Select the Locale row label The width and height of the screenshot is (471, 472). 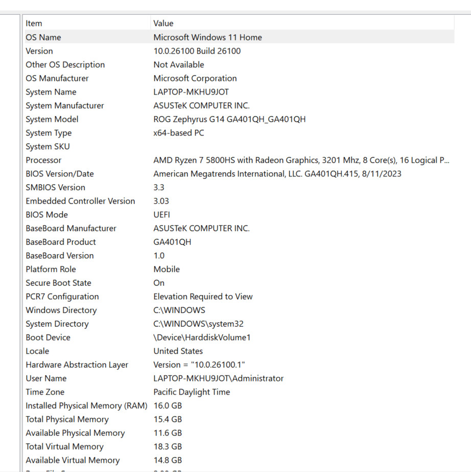tap(37, 351)
